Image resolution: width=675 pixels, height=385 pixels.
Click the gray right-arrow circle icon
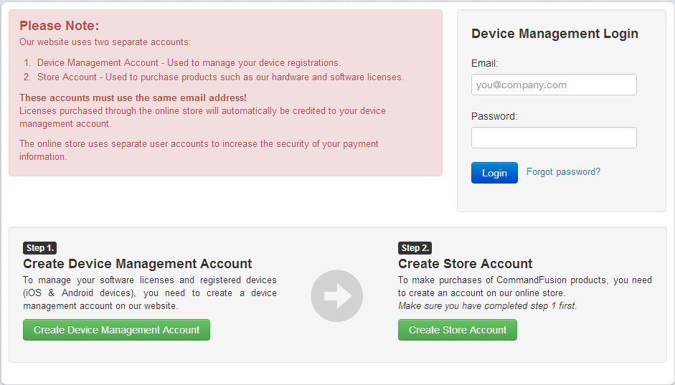point(336,295)
